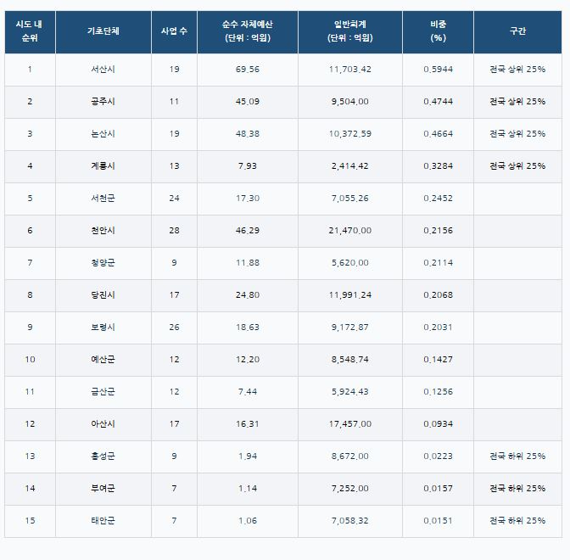Click the general account value 17,457.00

tap(350, 424)
